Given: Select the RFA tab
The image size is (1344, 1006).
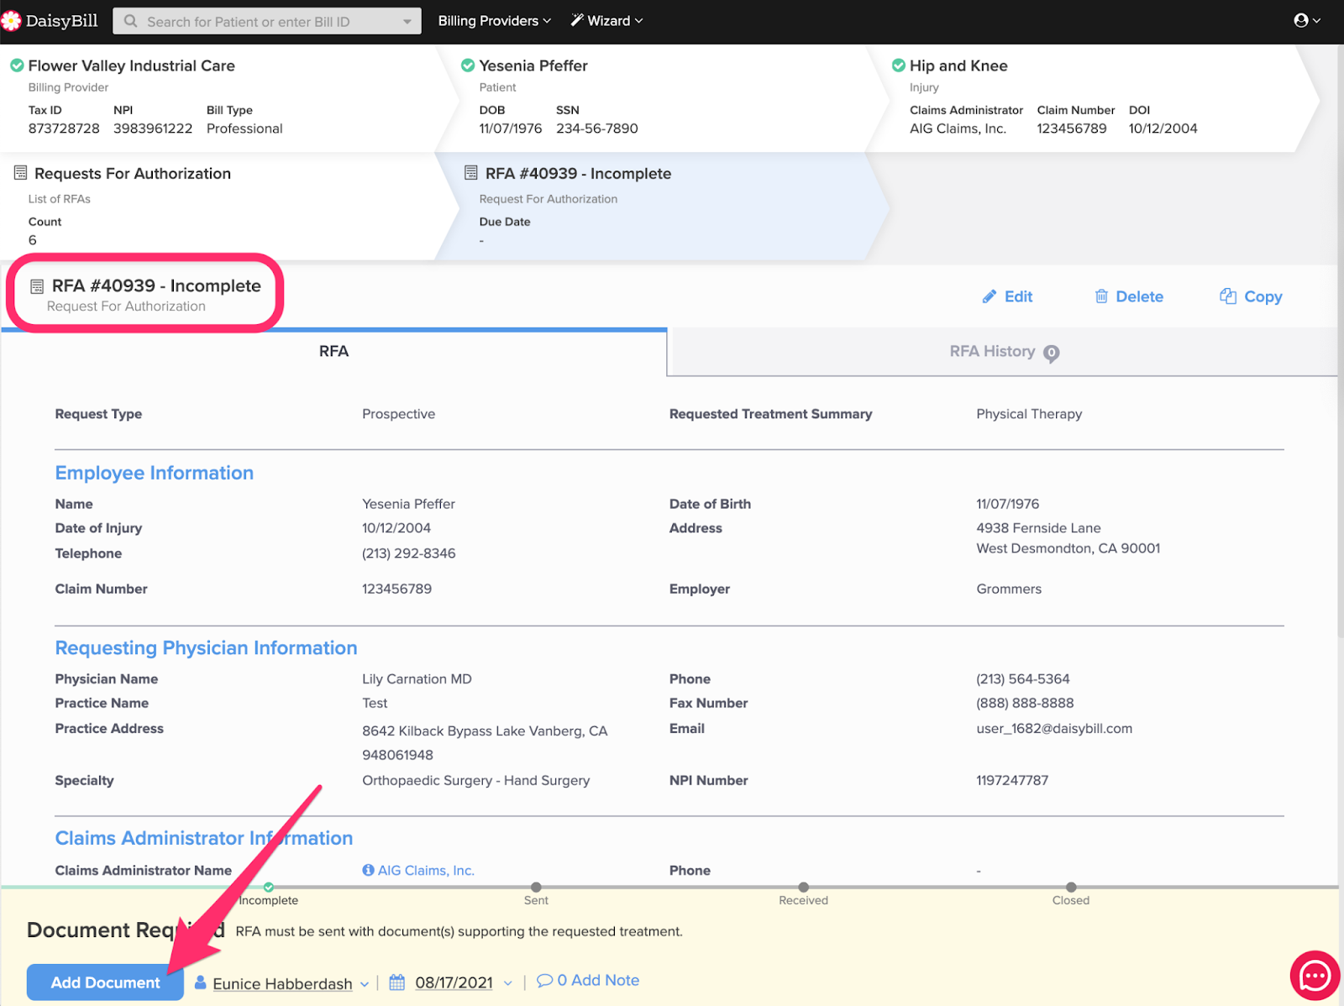Looking at the screenshot, I should point(333,352).
